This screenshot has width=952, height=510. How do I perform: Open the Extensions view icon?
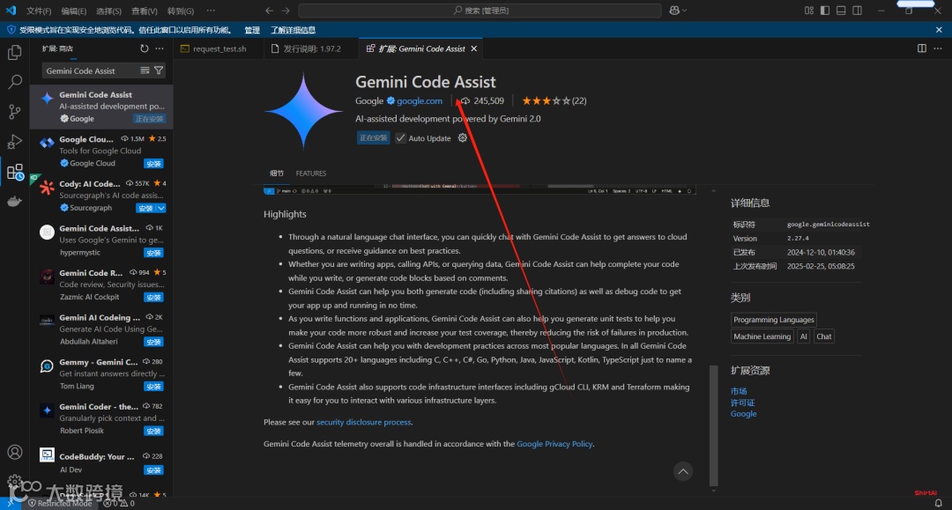click(15, 173)
